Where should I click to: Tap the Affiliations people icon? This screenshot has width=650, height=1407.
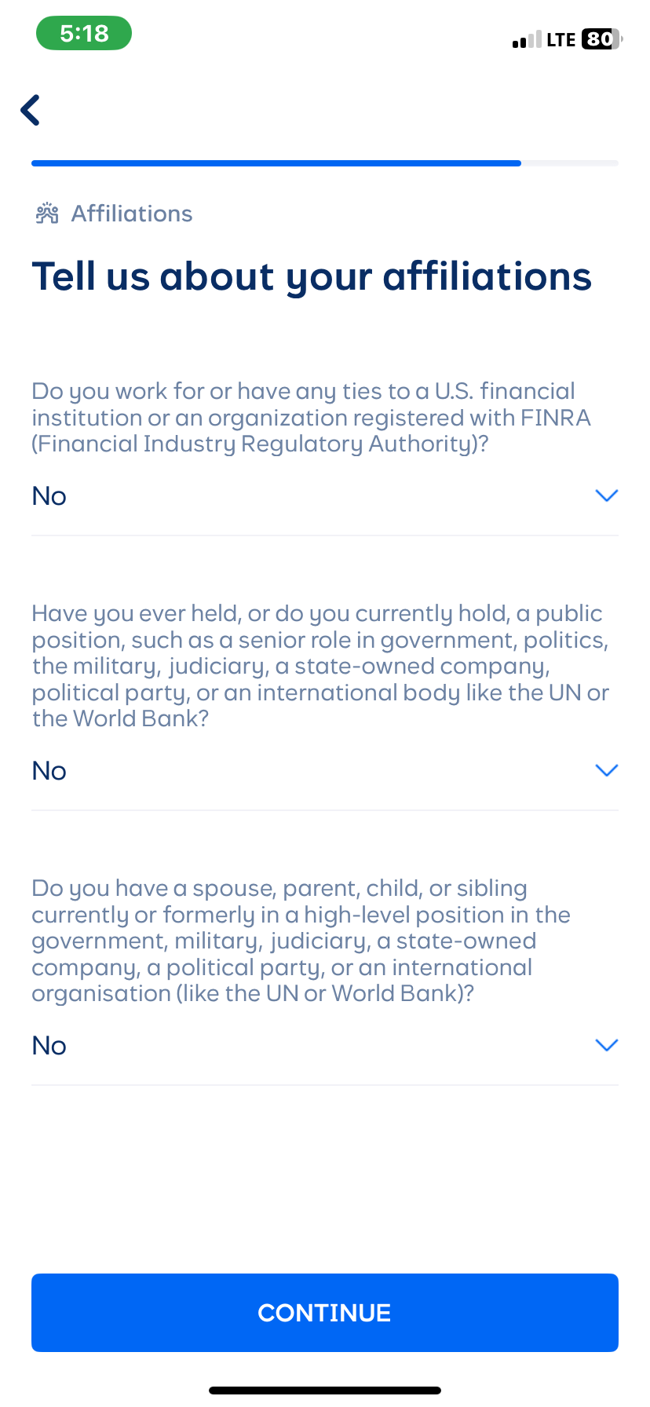pos(47,214)
